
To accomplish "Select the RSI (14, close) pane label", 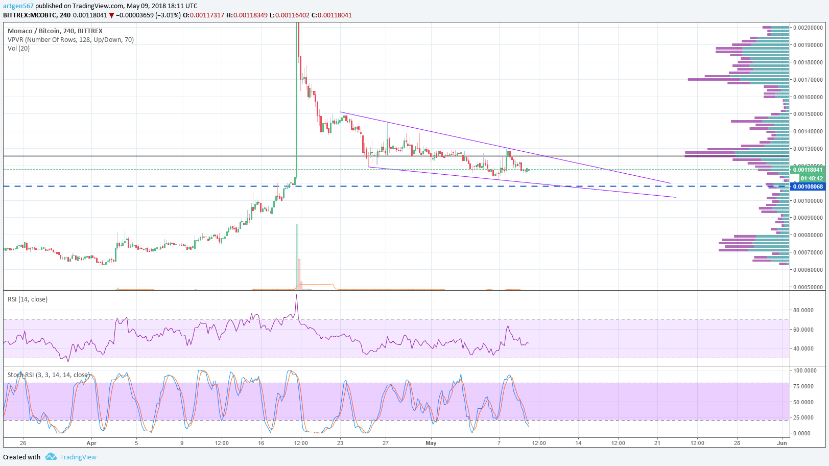I will (28, 299).
